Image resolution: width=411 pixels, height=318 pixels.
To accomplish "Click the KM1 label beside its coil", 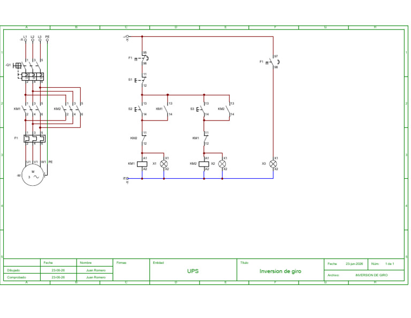I will 131,164.
